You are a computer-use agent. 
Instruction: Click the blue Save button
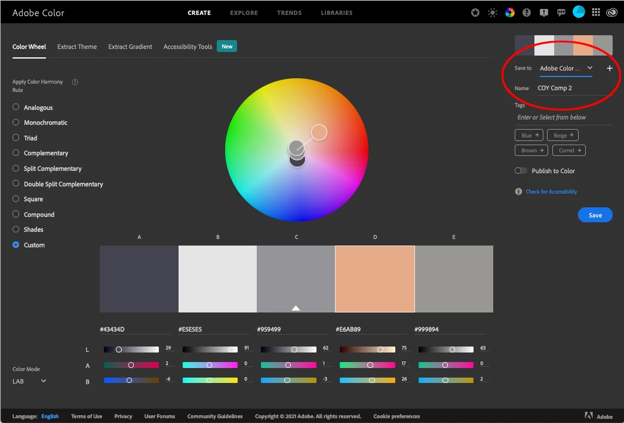click(x=595, y=215)
